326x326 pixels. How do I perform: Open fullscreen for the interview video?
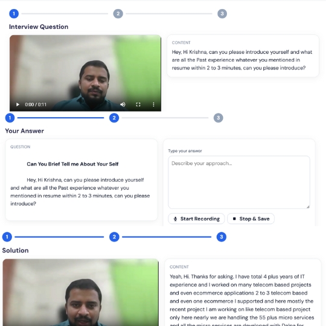click(x=138, y=104)
